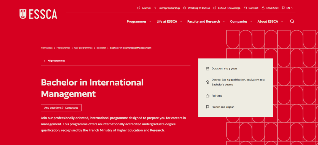The width and height of the screenshot is (318, 145).
Task: Expand the Programmes menu chevron
Action: tap(150, 21)
